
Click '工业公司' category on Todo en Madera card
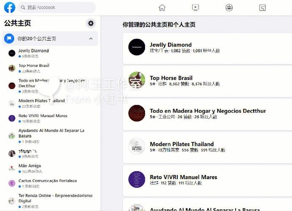click(x=166, y=117)
